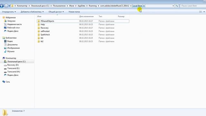Open the Музыка library
Screen dimensions: 206x116
11,52
